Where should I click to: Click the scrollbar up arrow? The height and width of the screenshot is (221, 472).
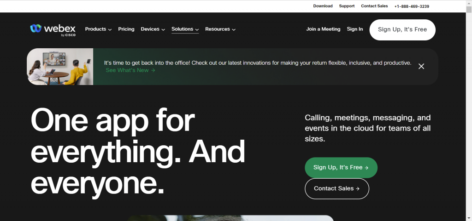click(469, 3)
